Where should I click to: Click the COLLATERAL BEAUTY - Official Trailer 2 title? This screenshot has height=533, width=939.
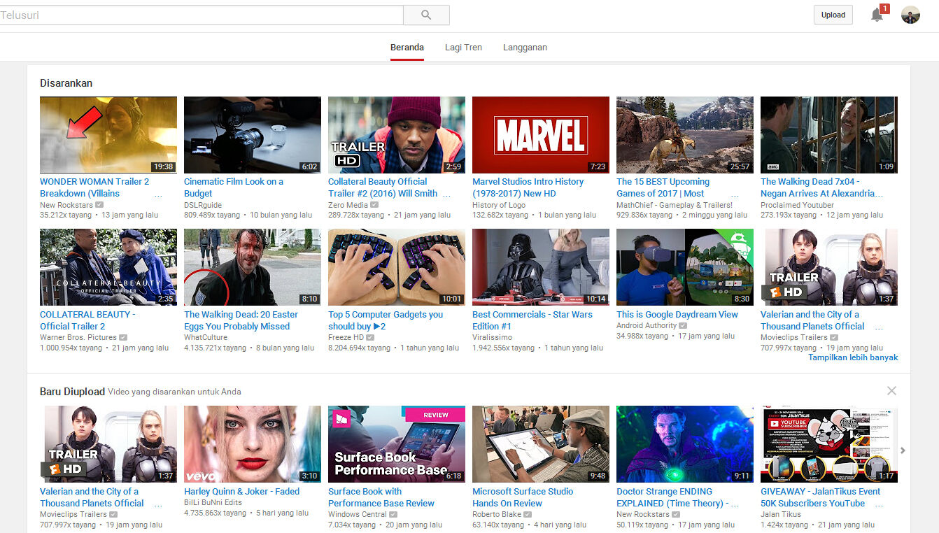click(x=87, y=320)
